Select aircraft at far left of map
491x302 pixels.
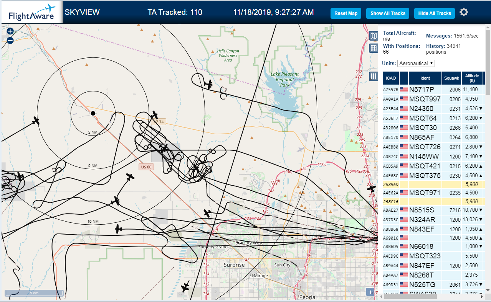coord(36,121)
